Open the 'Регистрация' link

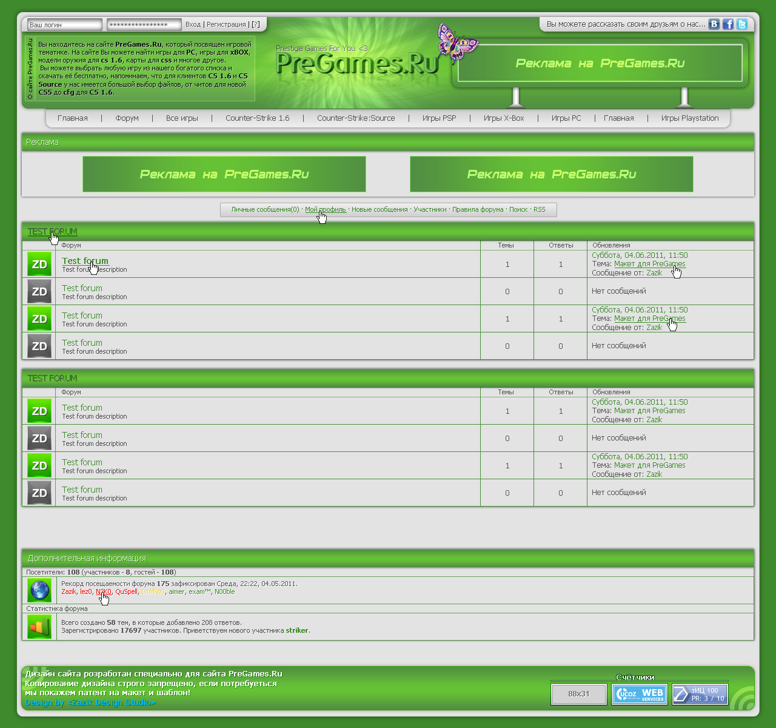point(226,25)
